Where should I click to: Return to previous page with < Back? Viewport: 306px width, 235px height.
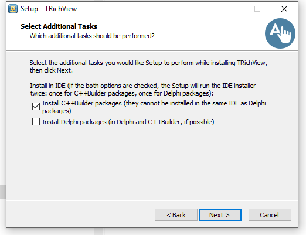pyautogui.click(x=176, y=215)
